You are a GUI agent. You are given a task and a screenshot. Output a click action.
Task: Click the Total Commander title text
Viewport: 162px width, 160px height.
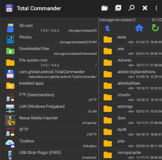pyautogui.click(x=39, y=8)
